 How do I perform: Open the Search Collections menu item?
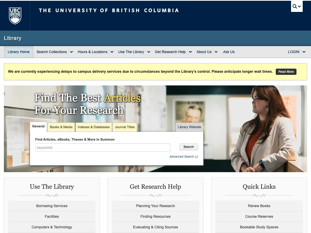click(x=52, y=52)
